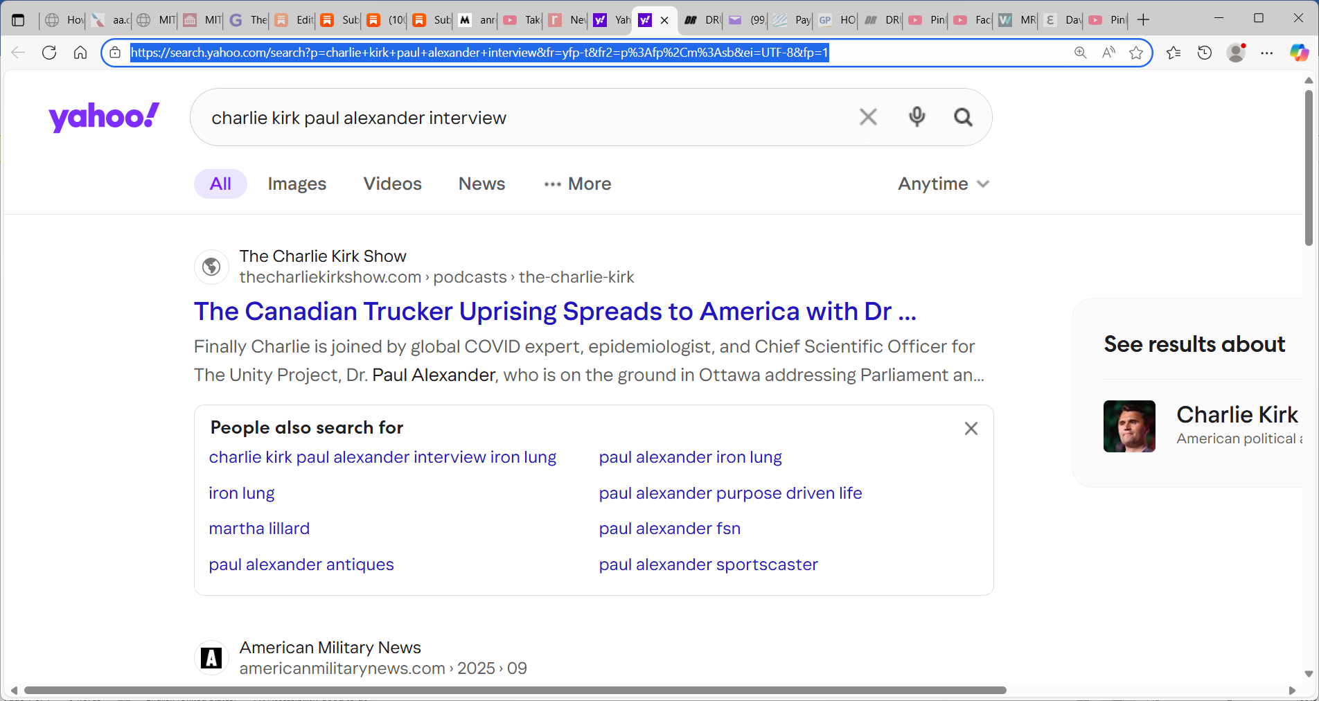The width and height of the screenshot is (1319, 701).
Task: Switch to the '(99' mail tab
Action: (747, 20)
